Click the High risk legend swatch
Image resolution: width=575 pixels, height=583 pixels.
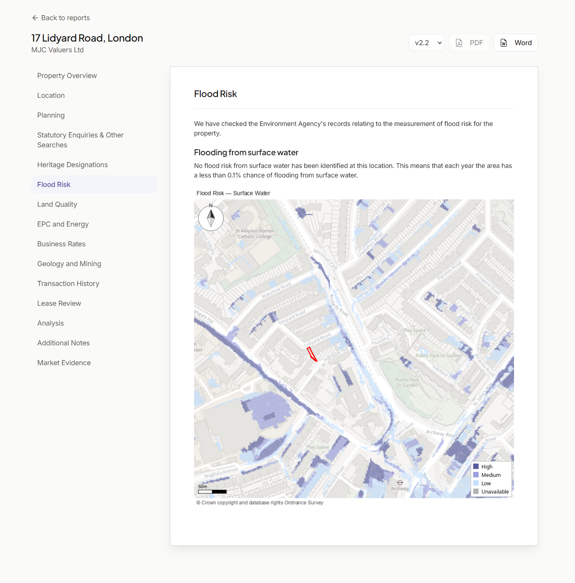tap(476, 467)
